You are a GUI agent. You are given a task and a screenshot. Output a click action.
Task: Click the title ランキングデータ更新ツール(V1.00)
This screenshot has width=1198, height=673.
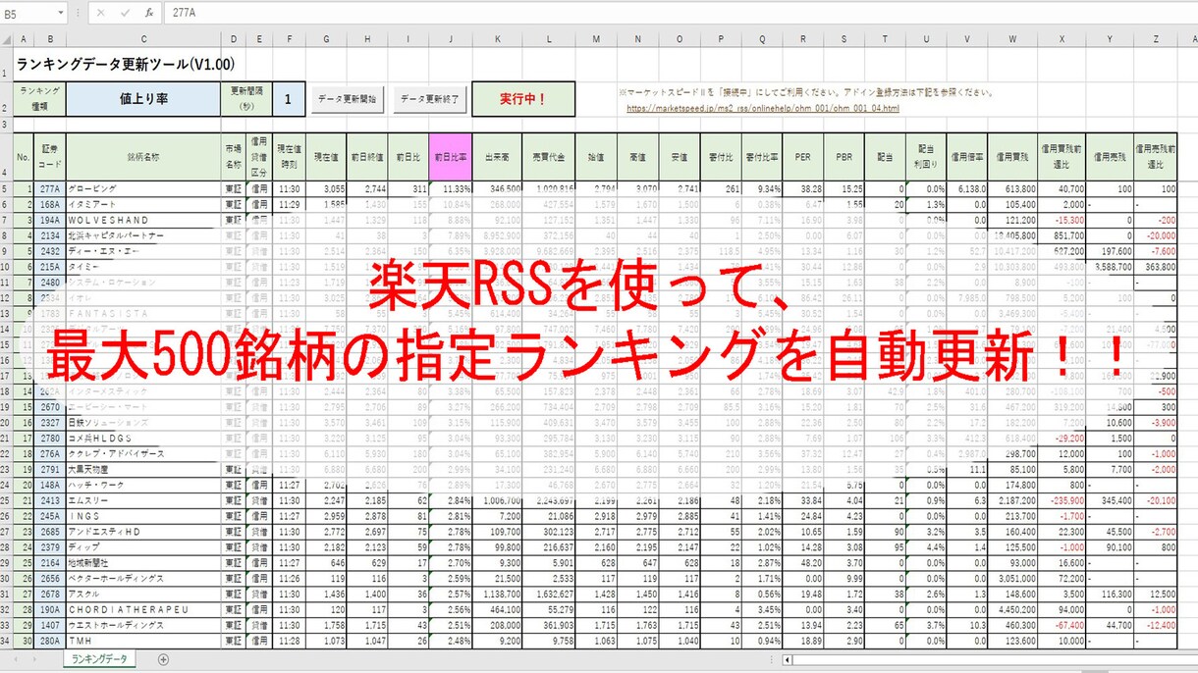[x=126, y=64]
